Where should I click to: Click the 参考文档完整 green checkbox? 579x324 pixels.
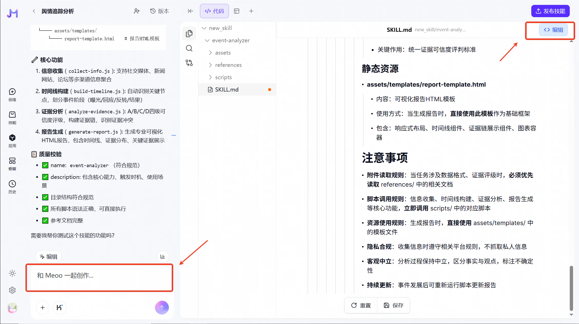(x=45, y=220)
